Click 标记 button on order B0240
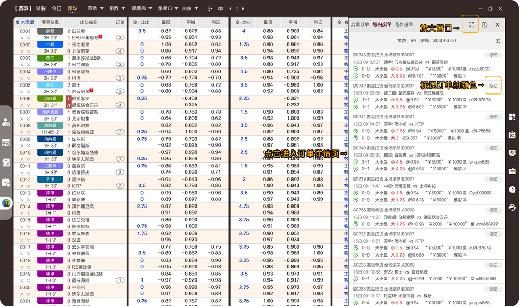The width and height of the screenshot is (519, 307). click(x=493, y=148)
